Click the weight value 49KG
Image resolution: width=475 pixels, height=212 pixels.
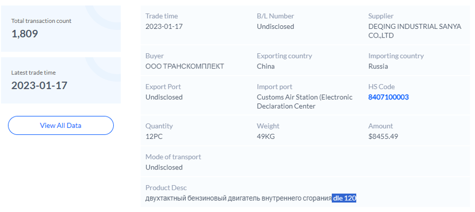click(265, 136)
